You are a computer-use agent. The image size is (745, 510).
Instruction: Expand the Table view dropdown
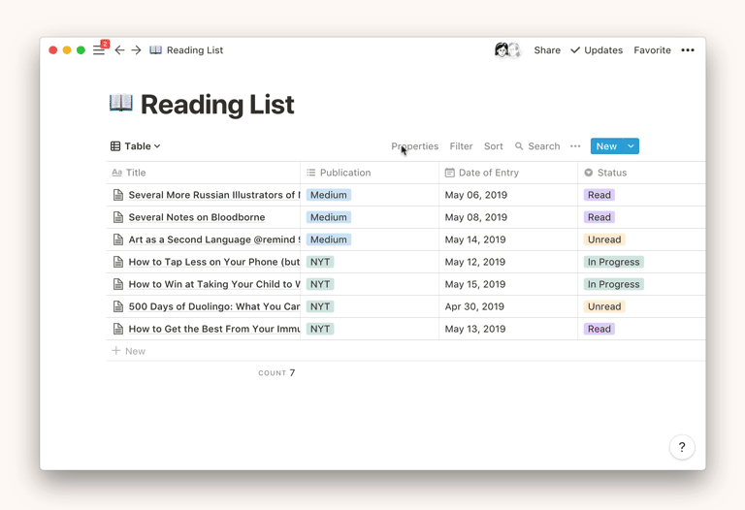(136, 146)
